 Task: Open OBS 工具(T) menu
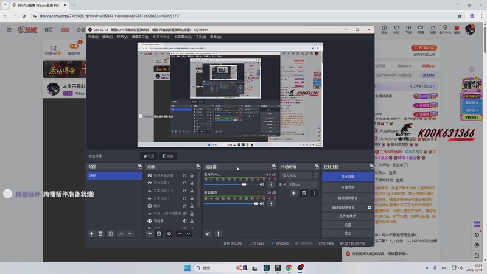pyautogui.click(x=201, y=37)
